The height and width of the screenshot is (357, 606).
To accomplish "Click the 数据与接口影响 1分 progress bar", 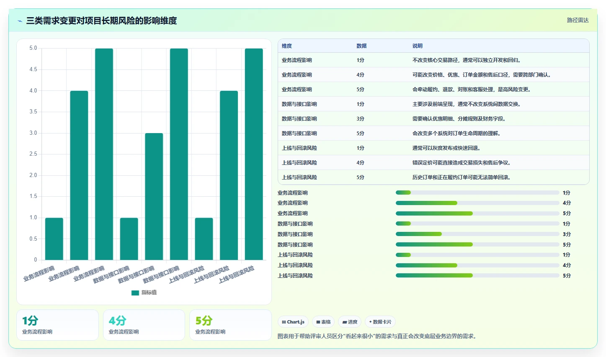I will coord(477,223).
